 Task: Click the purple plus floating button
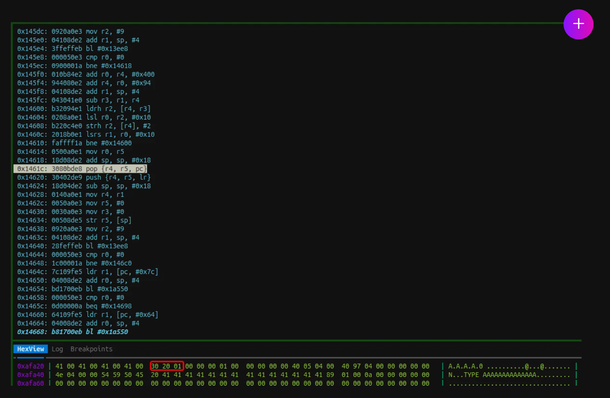click(578, 24)
